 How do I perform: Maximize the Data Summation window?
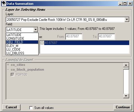coord(125,4)
